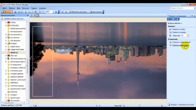196x110 pixels.
Task: Expand the мои документы folder
Action: [x=6, y=35]
